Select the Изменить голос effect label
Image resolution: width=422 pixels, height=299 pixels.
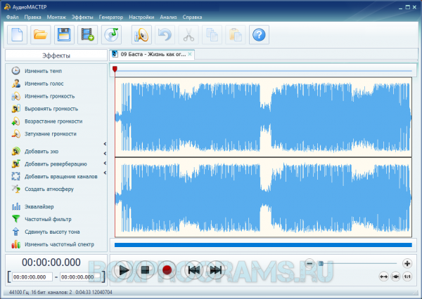[x=44, y=84]
